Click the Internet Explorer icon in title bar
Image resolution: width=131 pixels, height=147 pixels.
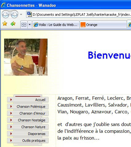(x=3, y=5)
